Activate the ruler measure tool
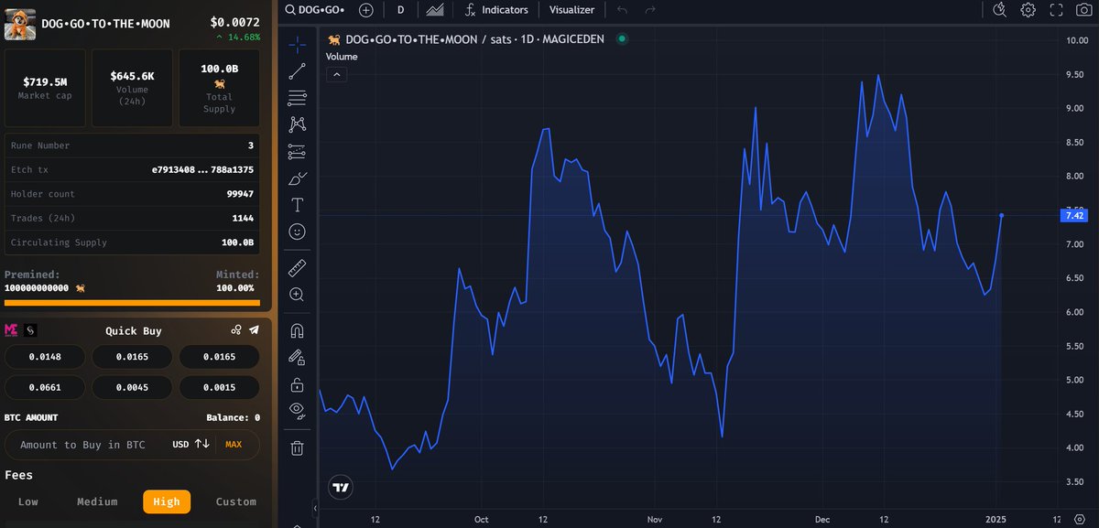 (x=297, y=267)
